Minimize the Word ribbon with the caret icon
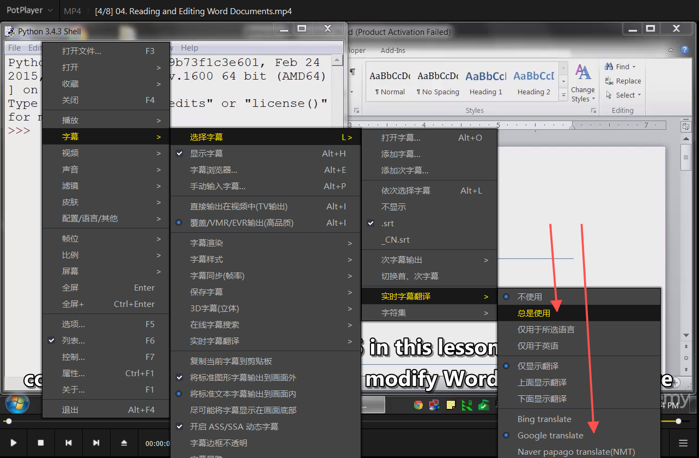The width and height of the screenshot is (699, 458). tap(671, 50)
